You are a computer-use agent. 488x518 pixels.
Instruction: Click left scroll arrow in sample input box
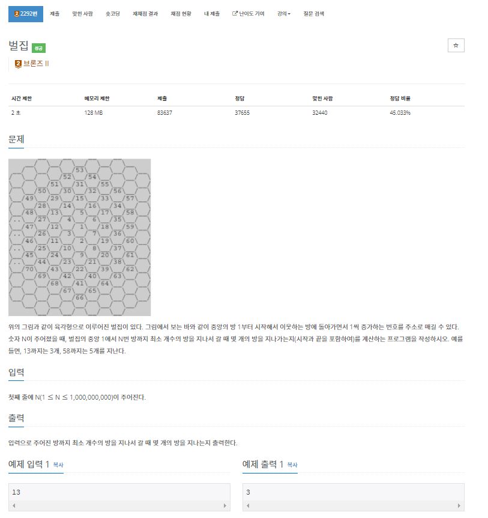coord(14,505)
